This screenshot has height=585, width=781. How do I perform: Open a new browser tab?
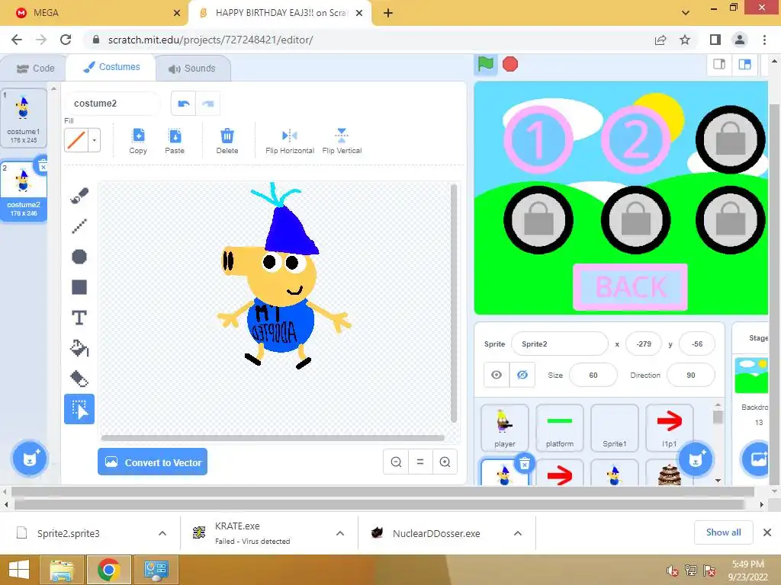click(388, 13)
